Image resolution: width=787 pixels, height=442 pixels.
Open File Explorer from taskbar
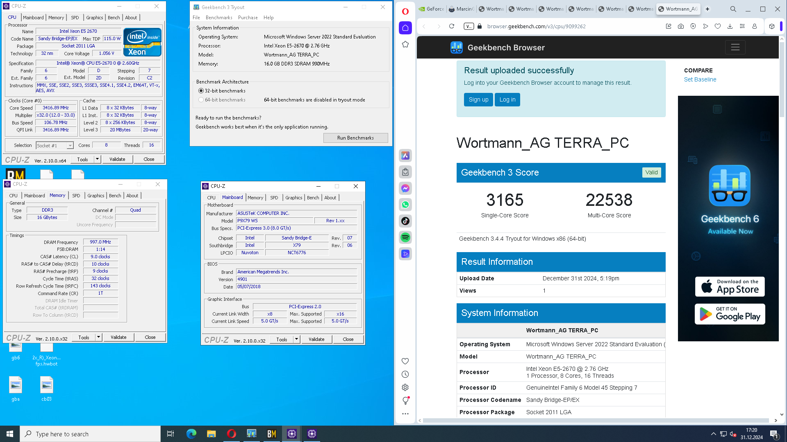point(212,434)
